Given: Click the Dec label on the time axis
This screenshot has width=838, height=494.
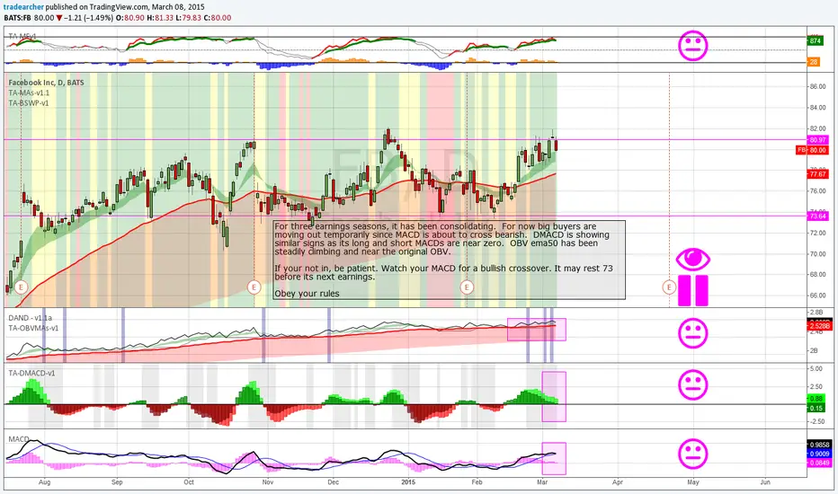Looking at the screenshot, I should pyautogui.click(x=333, y=481).
